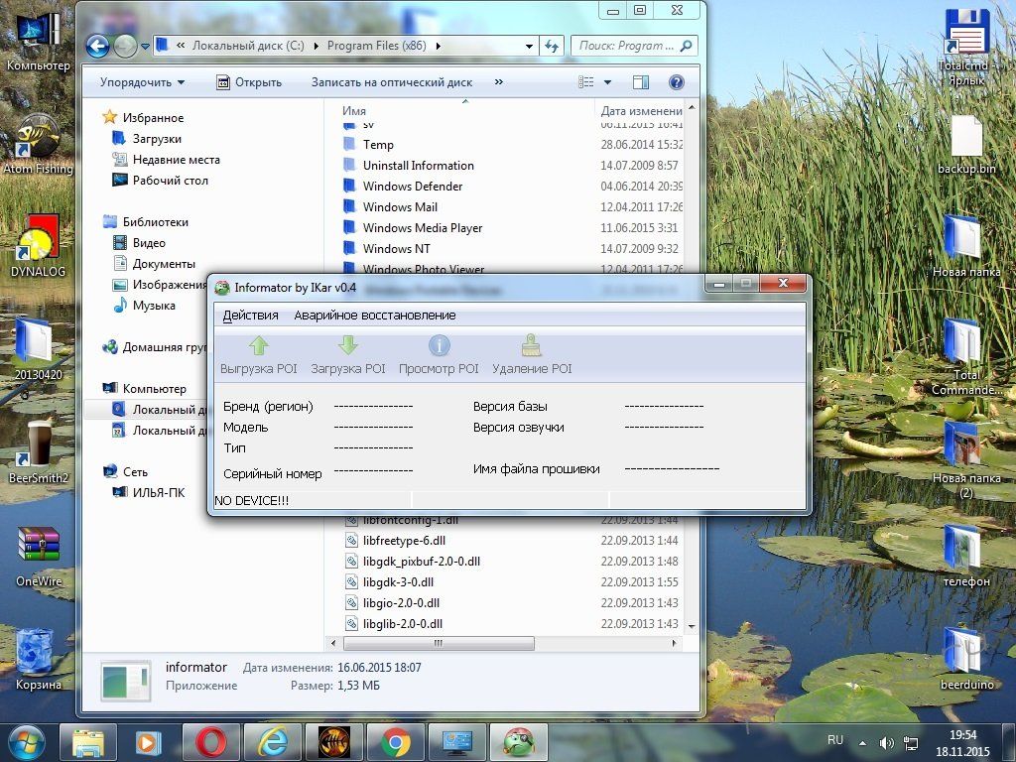Expand the Упорядочить dropdown
The image size is (1016, 762).
point(142,82)
